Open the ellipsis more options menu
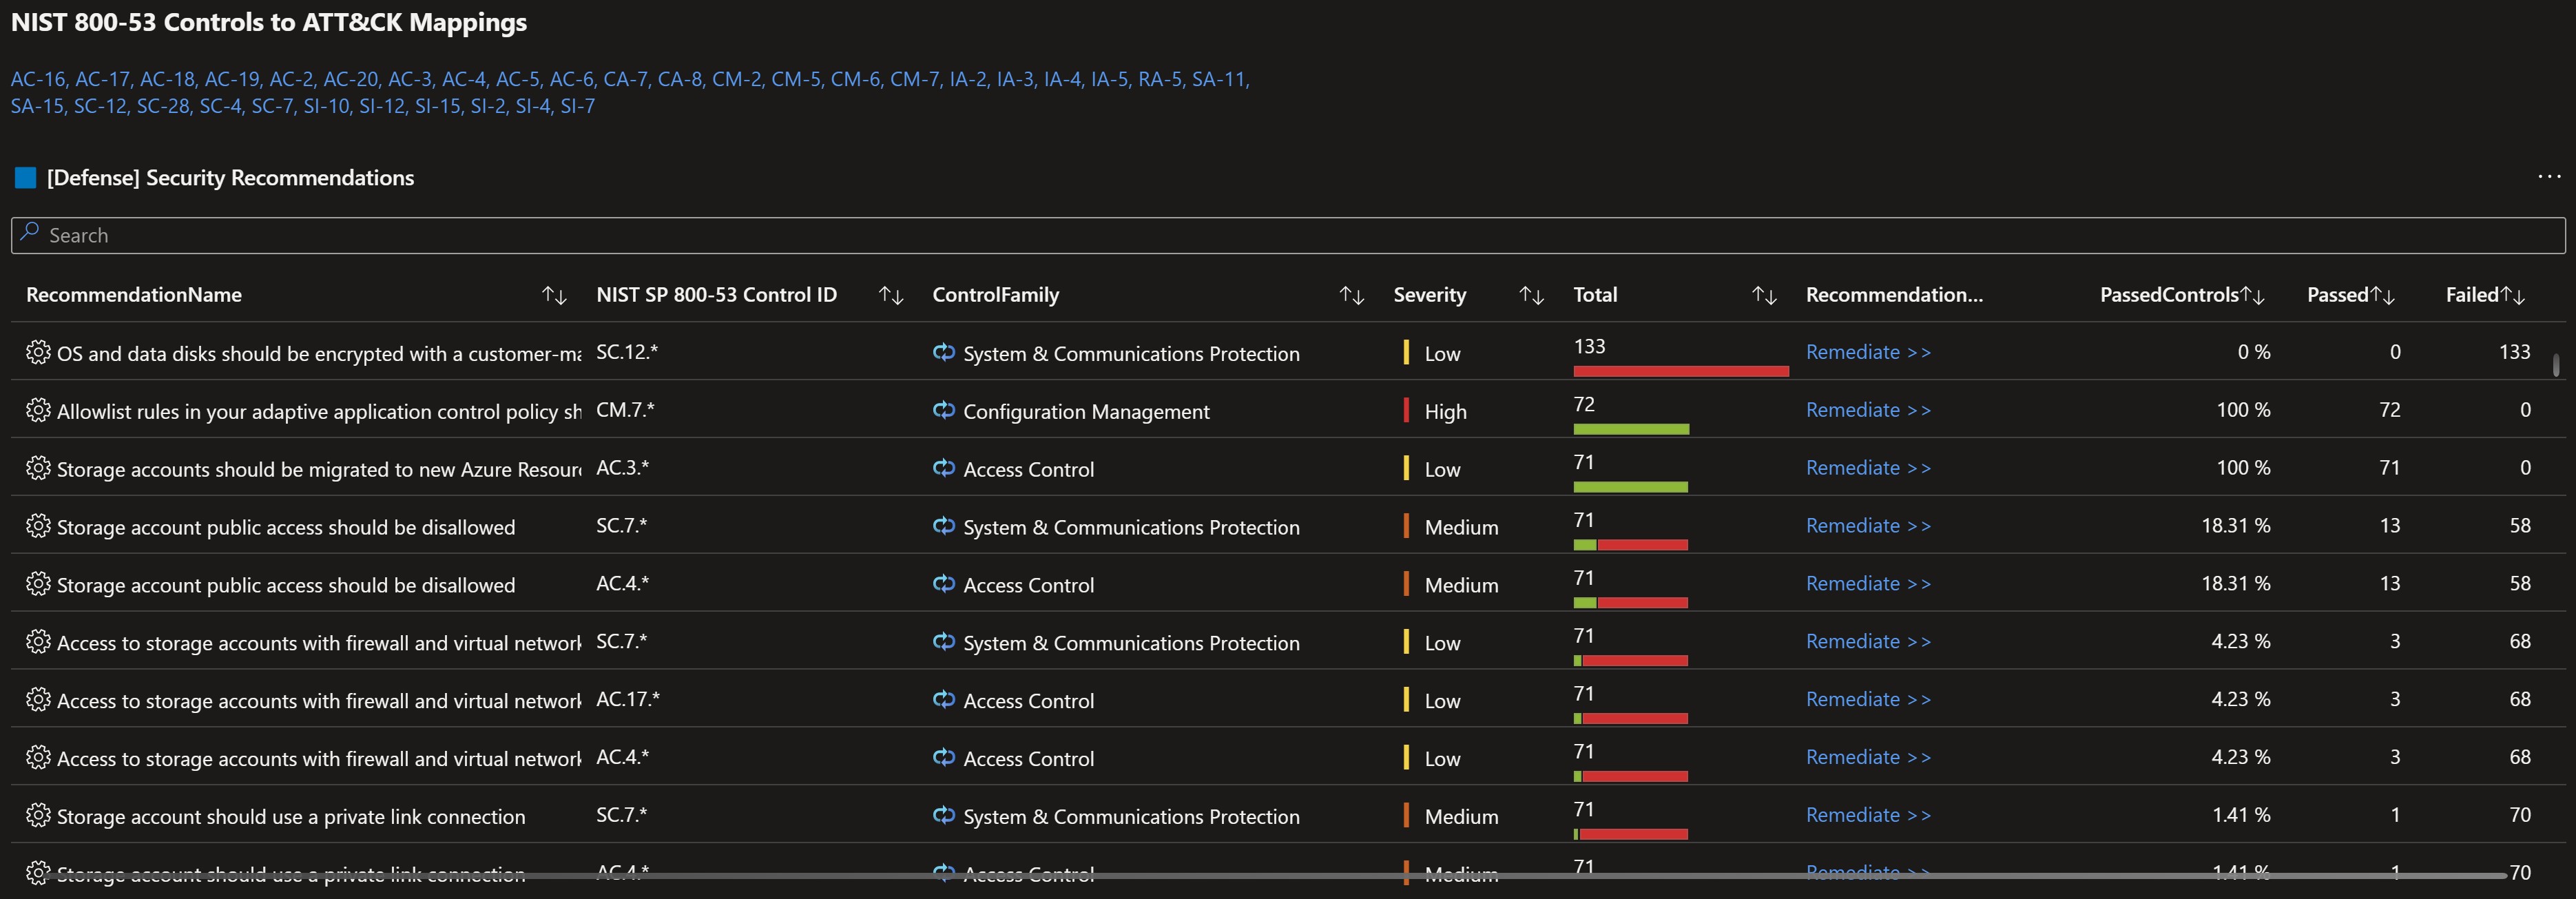Image resolution: width=2576 pixels, height=899 pixels. click(2549, 177)
